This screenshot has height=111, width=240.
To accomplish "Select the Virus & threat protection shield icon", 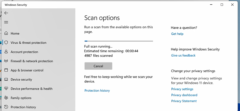I will [6, 42].
